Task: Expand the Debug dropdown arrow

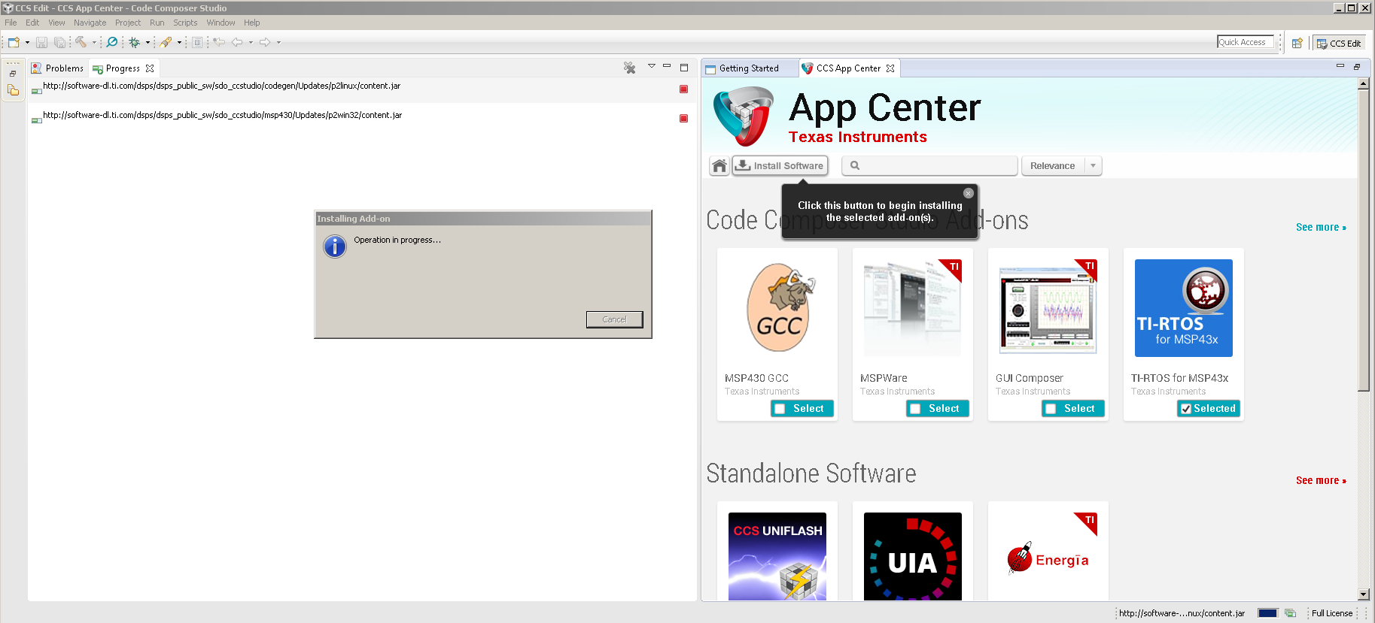Action: pyautogui.click(x=148, y=42)
